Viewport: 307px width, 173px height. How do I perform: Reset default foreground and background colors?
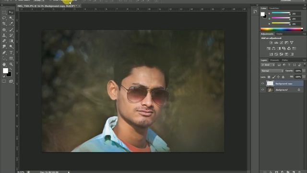[x=3, y=76]
